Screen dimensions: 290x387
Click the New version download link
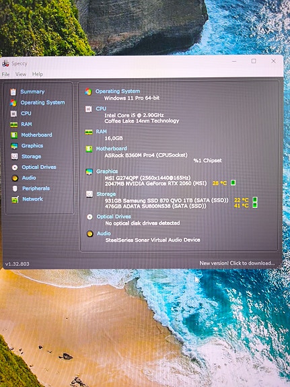(237, 263)
